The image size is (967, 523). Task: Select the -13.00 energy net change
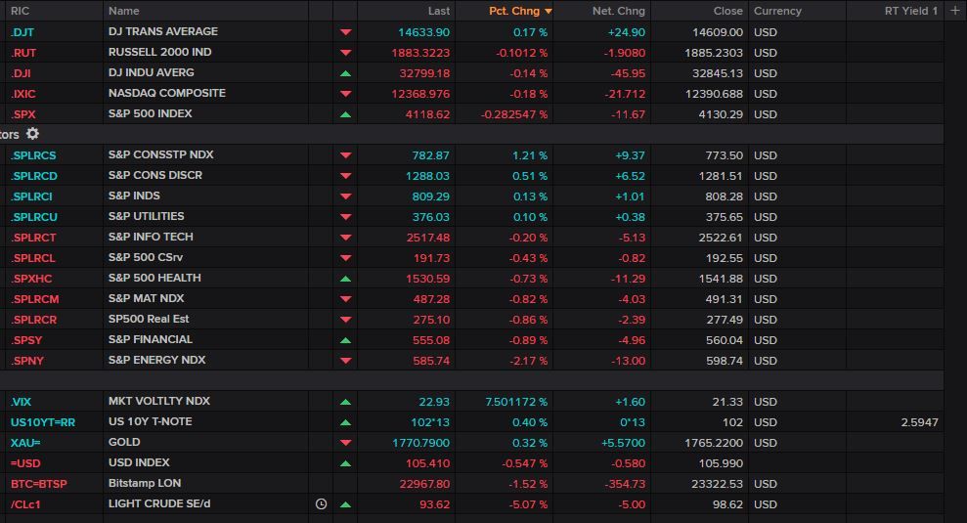tap(628, 361)
